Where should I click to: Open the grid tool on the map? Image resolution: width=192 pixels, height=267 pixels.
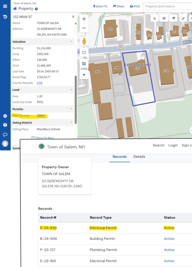tap(164, 19)
